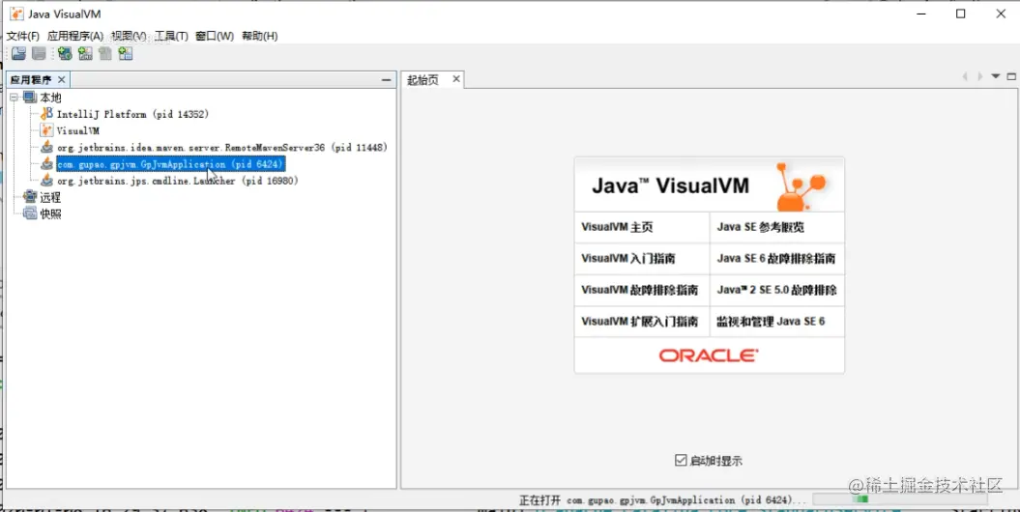Click the 远程 remote hosts icon
Image resolution: width=1020 pixels, height=512 pixels.
[30, 197]
